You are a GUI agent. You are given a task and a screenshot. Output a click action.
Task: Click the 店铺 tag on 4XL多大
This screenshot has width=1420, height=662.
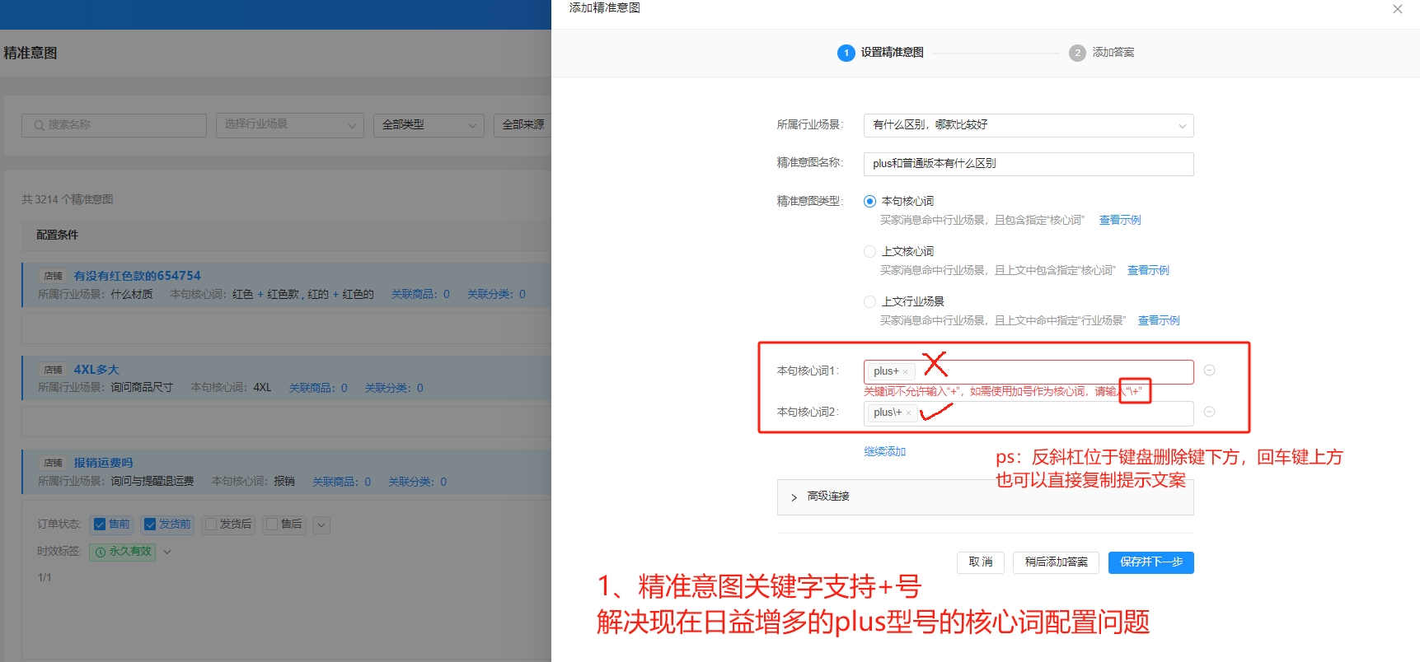tap(54, 370)
